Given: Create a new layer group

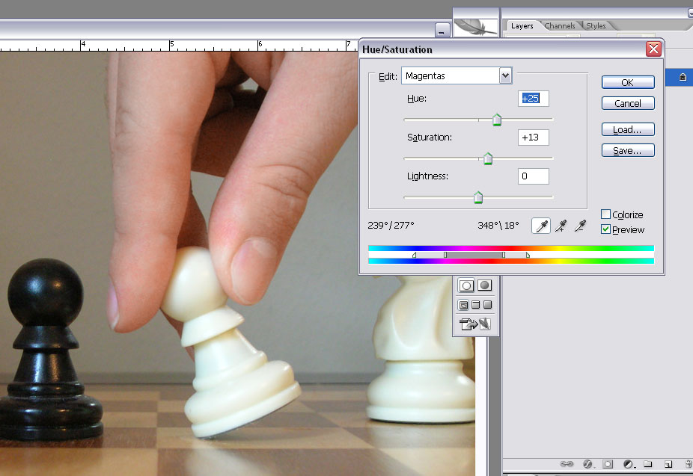Looking at the screenshot, I should tap(648, 463).
